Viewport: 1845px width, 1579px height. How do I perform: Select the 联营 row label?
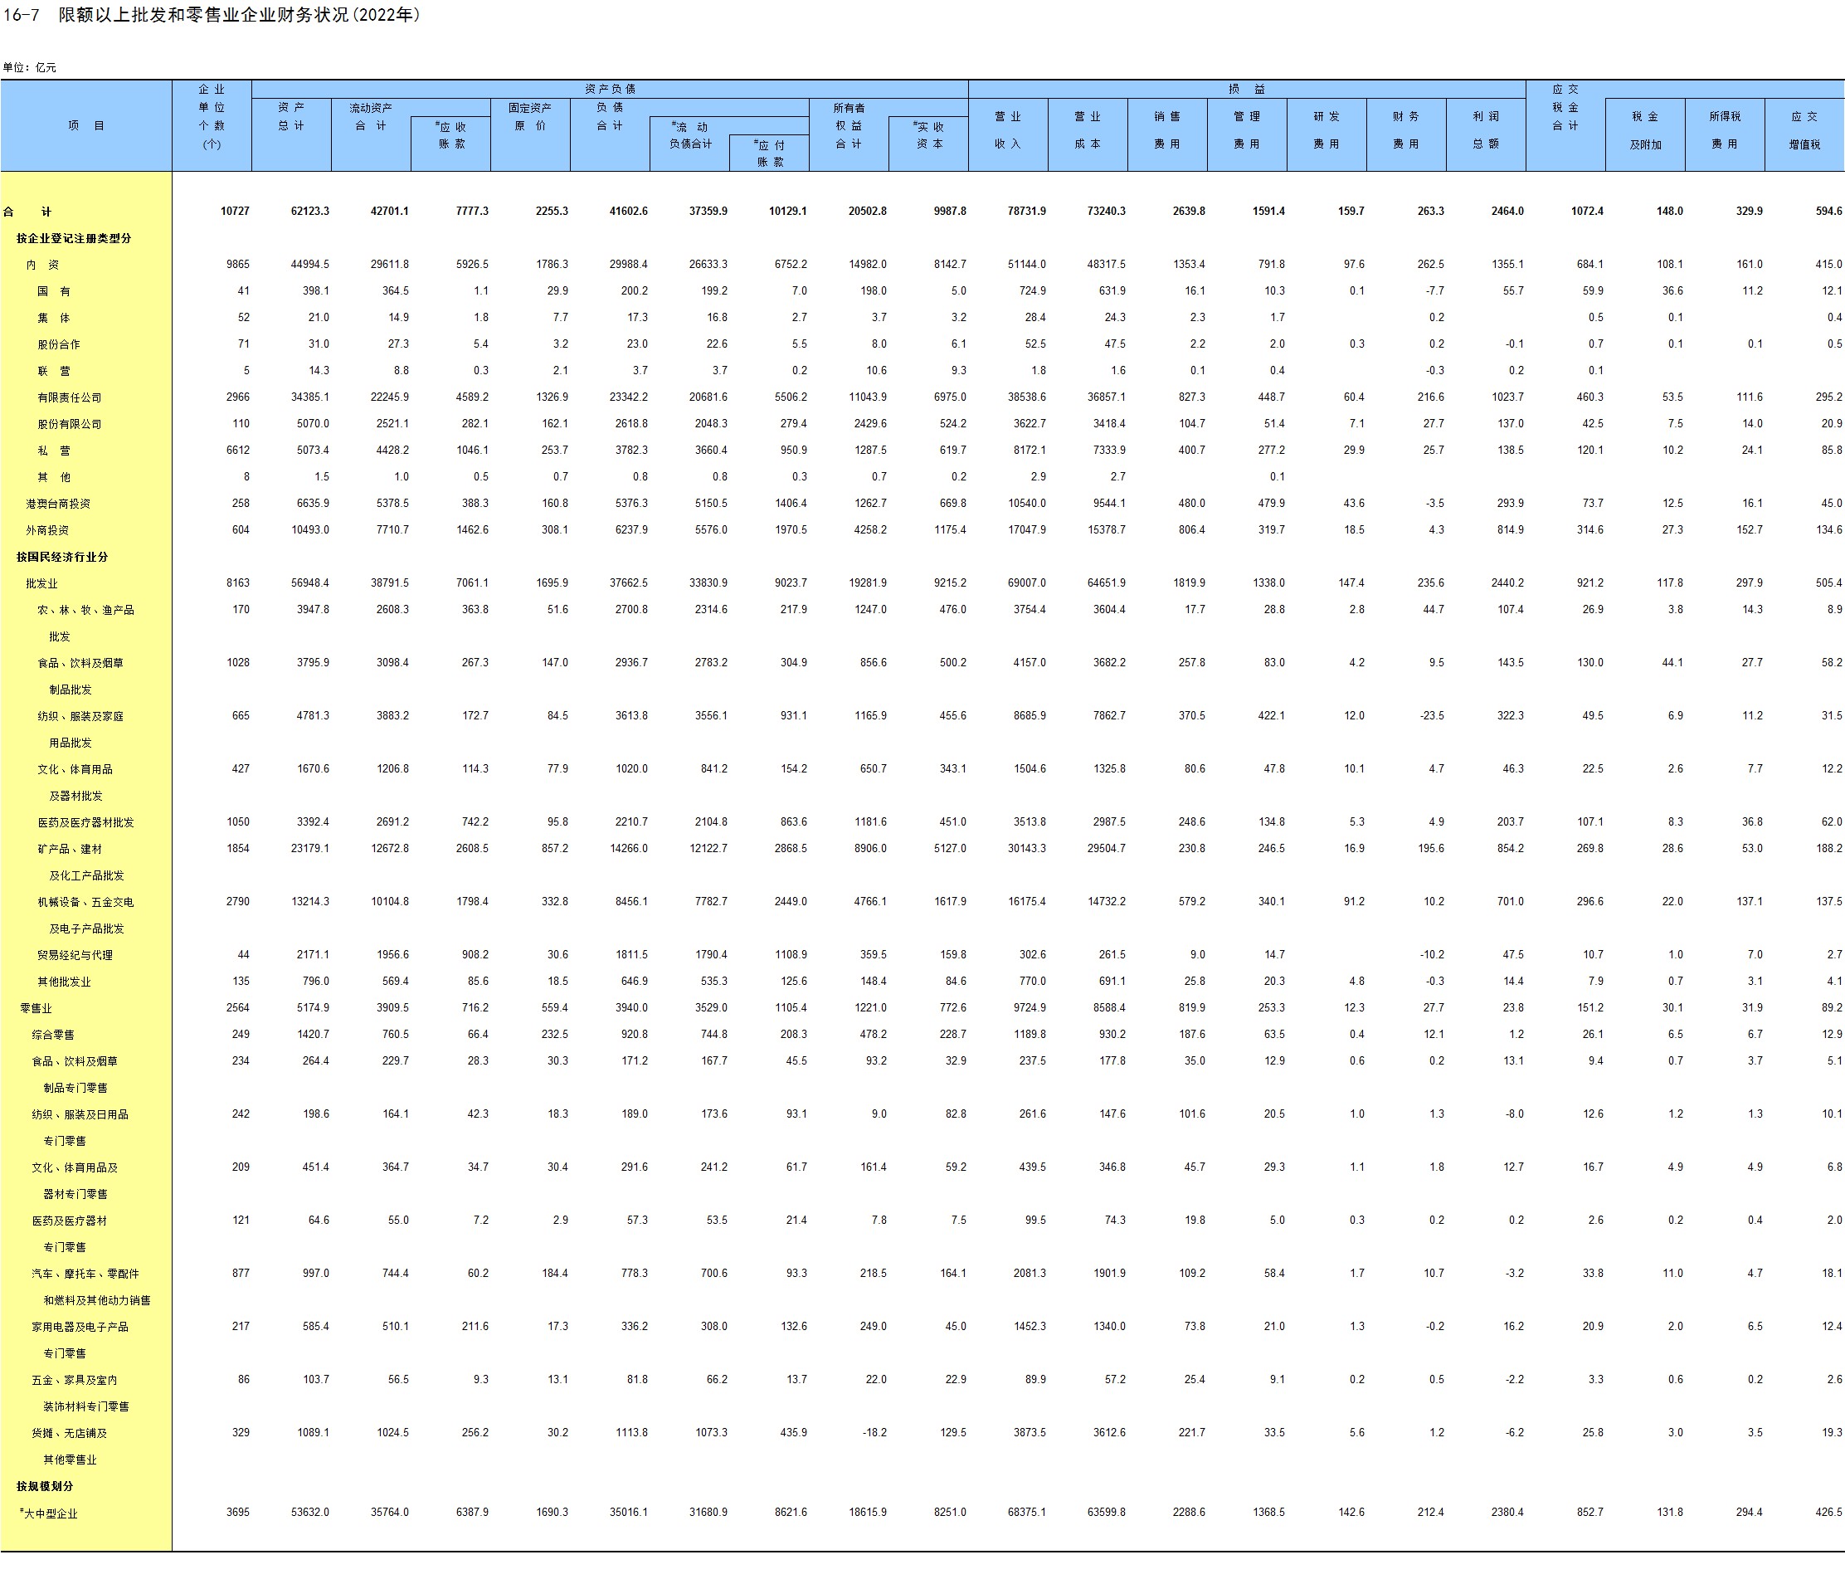point(53,372)
